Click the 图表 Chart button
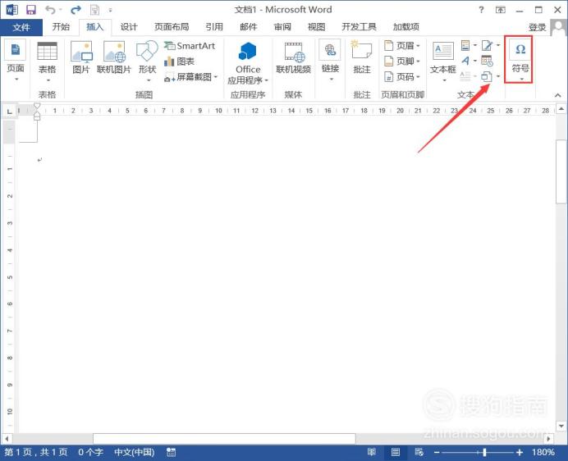 point(179,62)
